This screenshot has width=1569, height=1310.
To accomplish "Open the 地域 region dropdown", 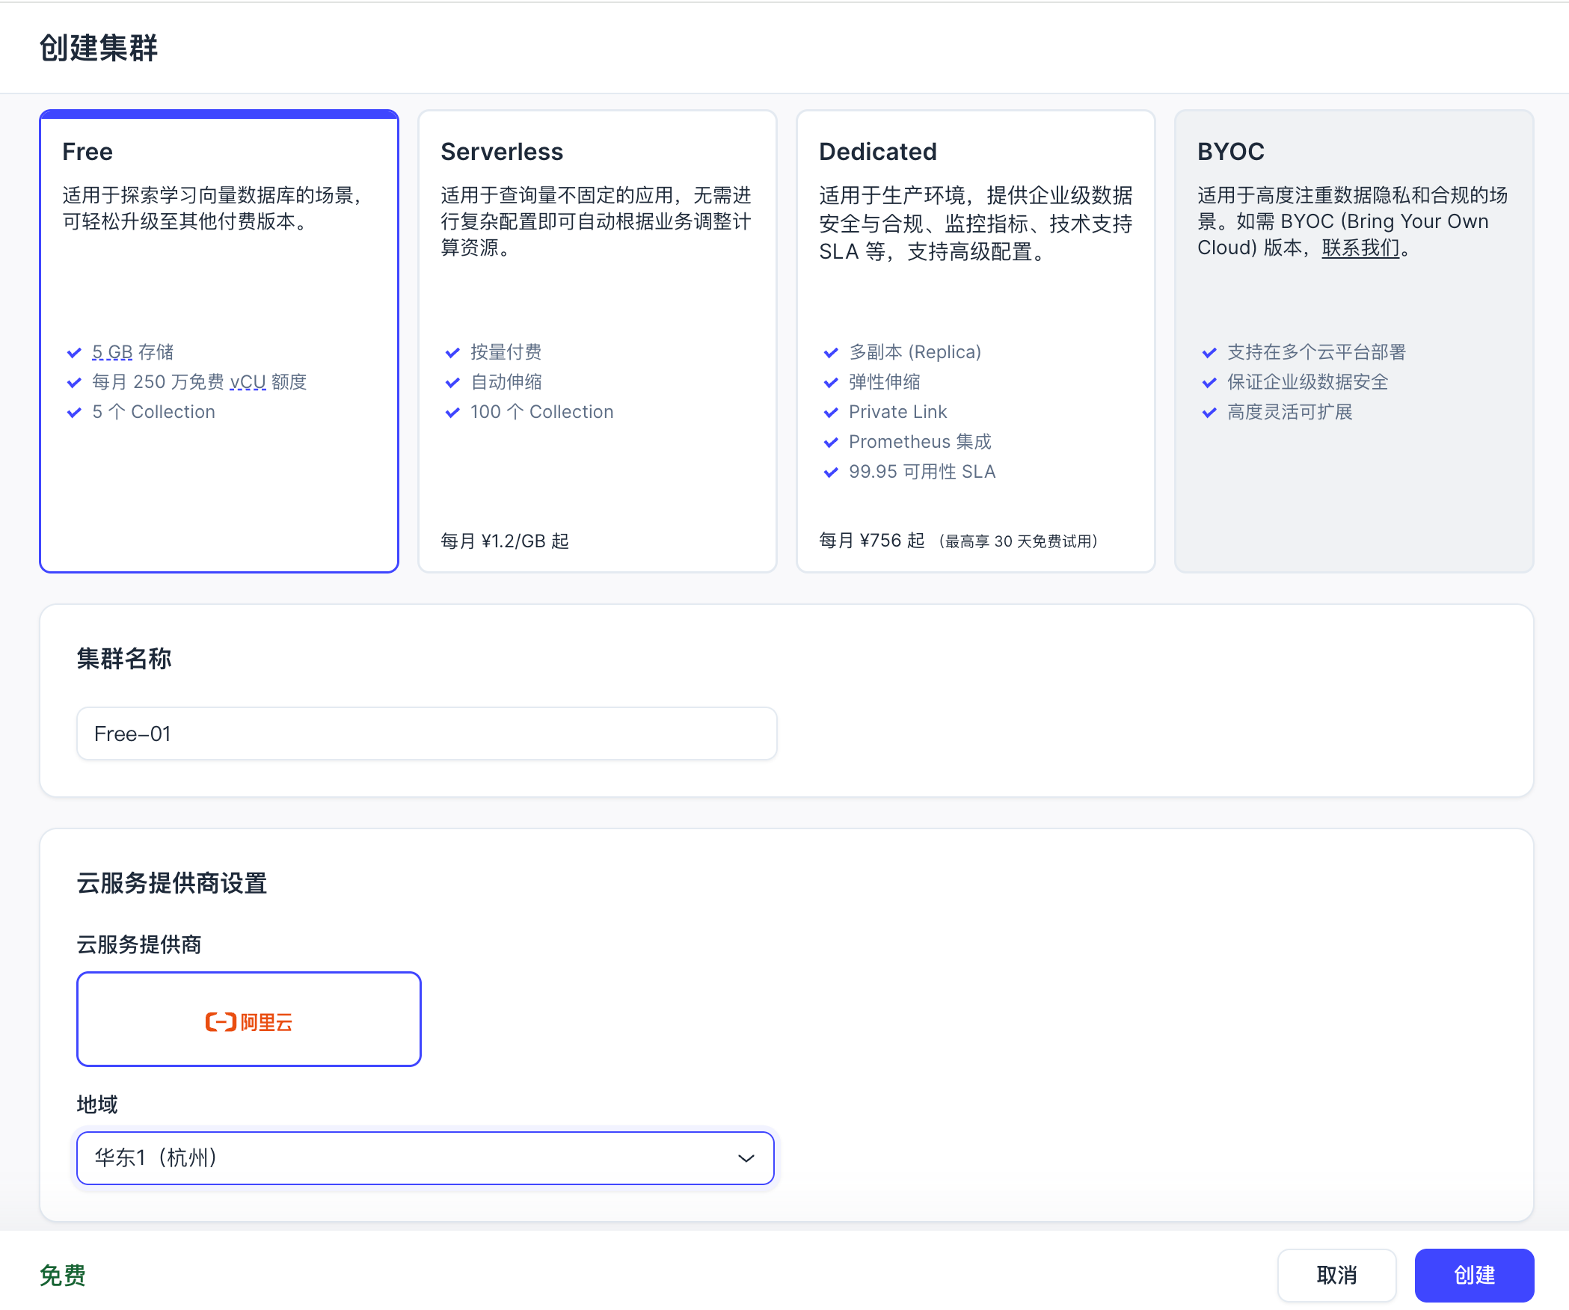I will coord(425,1157).
